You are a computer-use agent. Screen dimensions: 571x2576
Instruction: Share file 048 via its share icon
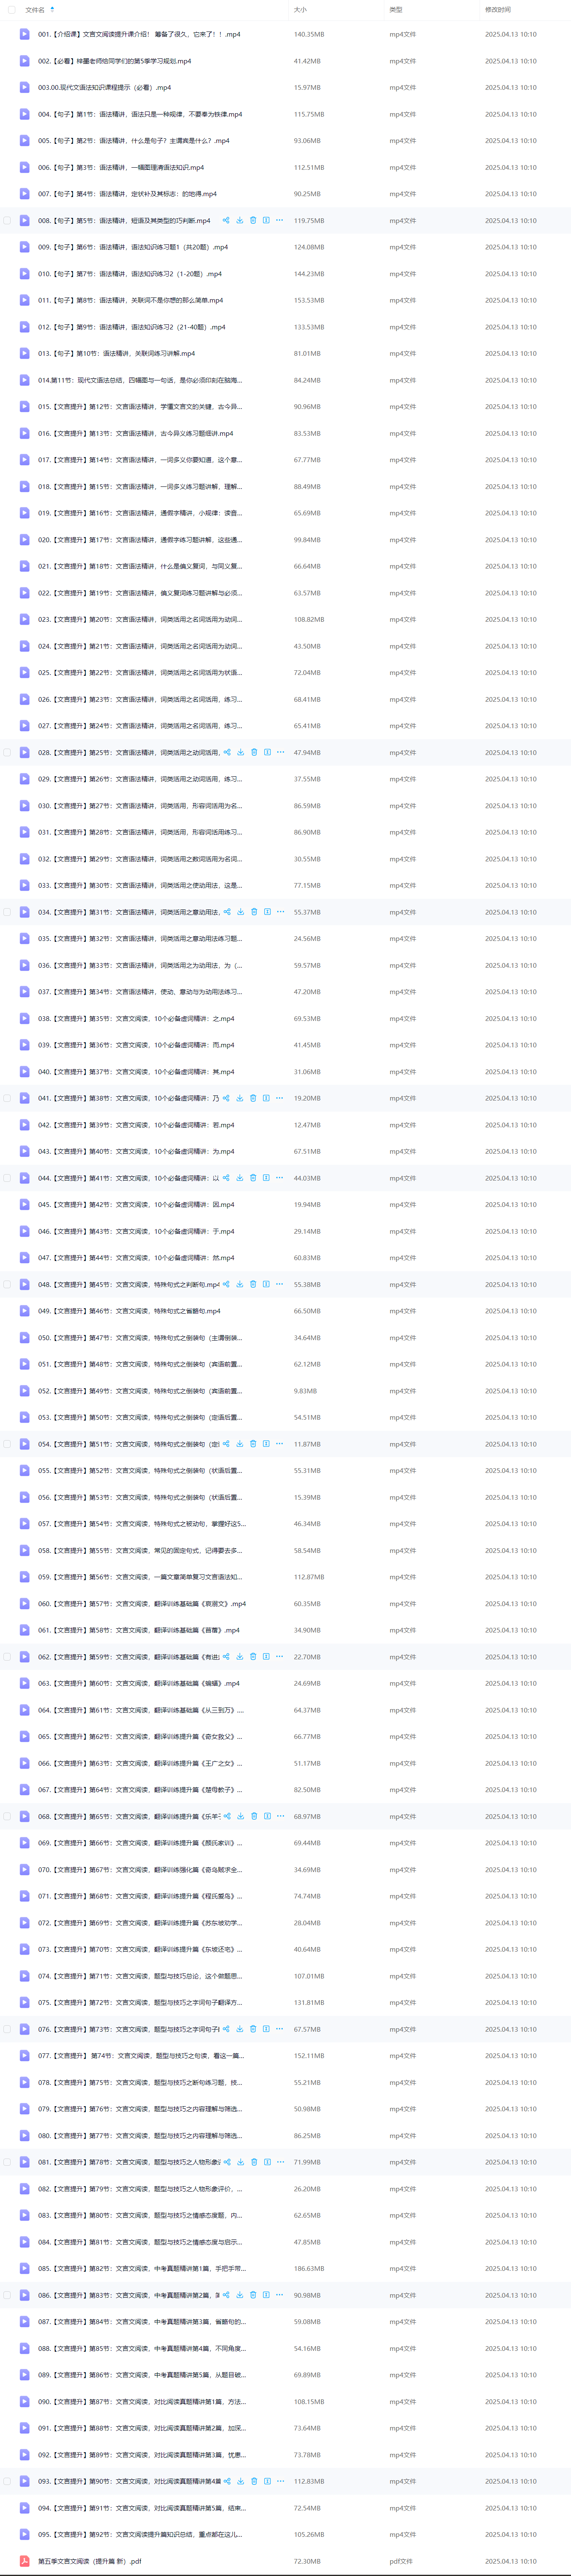tap(226, 1284)
